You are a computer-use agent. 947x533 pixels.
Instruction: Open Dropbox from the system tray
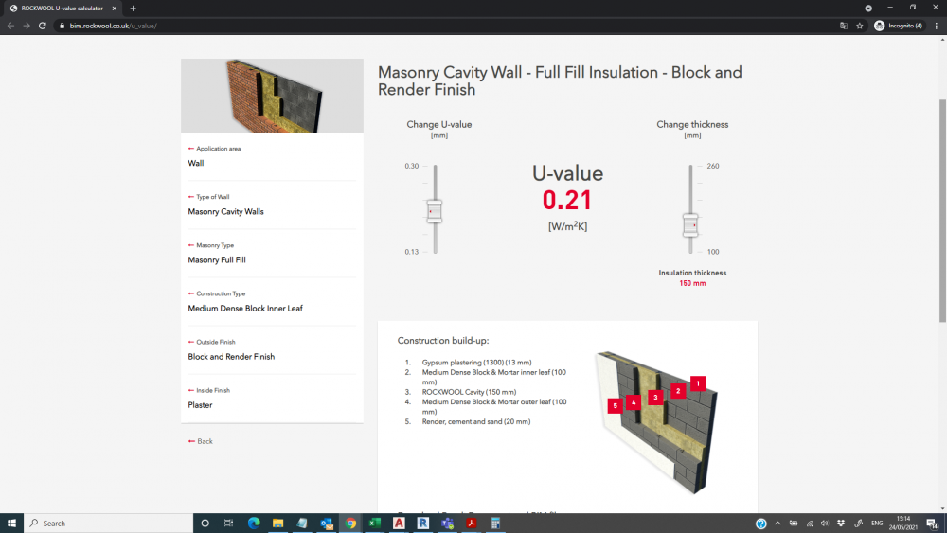pos(841,523)
